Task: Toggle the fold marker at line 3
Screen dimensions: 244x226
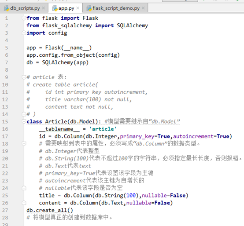Action: coord(24,33)
